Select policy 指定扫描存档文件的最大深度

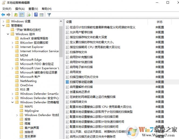88,37
